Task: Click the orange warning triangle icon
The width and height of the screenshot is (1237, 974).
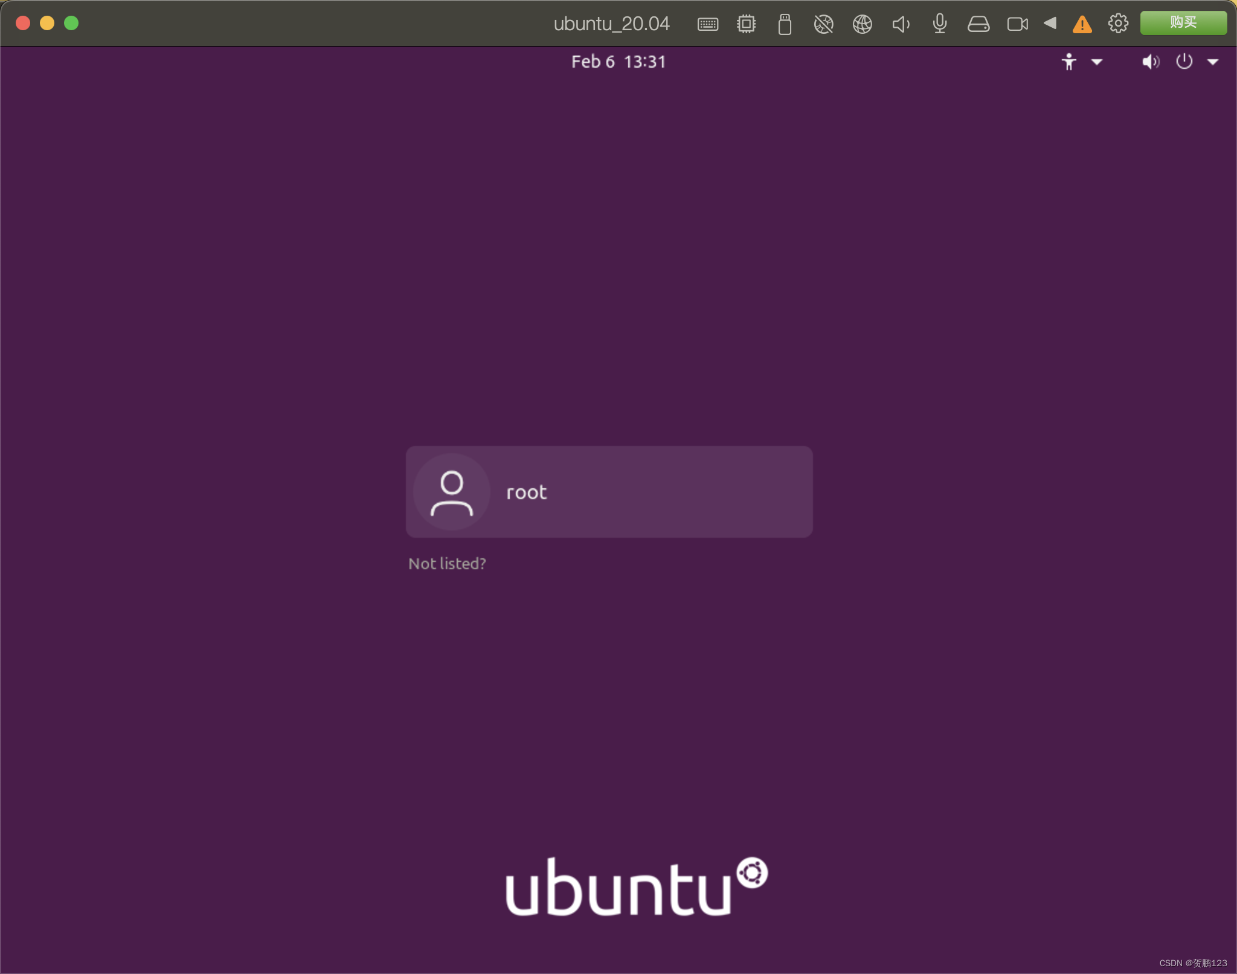Action: (1082, 24)
